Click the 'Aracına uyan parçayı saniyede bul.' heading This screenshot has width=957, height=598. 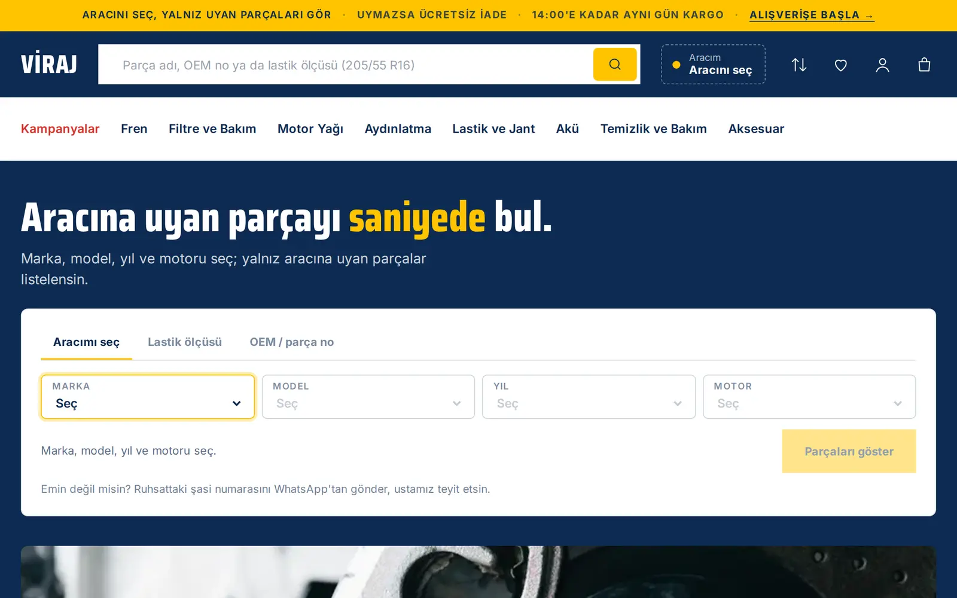[x=286, y=218]
